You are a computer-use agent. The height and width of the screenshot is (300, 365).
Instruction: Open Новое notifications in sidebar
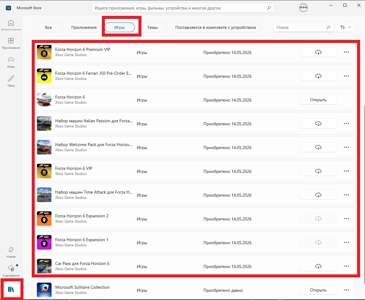click(x=11, y=252)
